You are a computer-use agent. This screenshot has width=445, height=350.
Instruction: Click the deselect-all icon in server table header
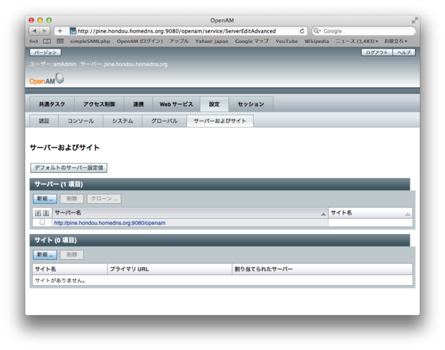[46, 213]
